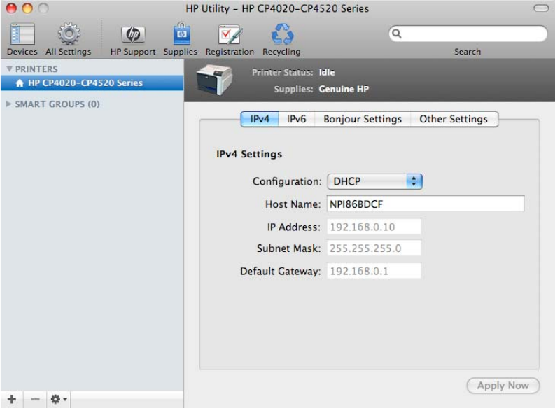This screenshot has width=555, height=408.
Task: Click the printer thumbnail image
Action: [x=214, y=80]
